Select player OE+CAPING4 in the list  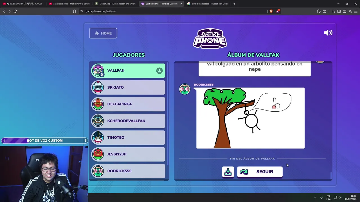tap(128, 104)
